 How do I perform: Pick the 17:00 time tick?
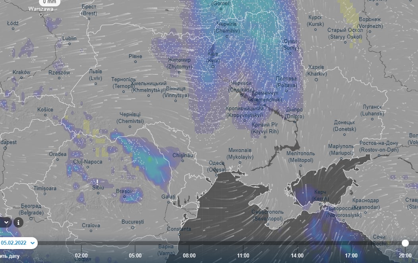point(351,255)
